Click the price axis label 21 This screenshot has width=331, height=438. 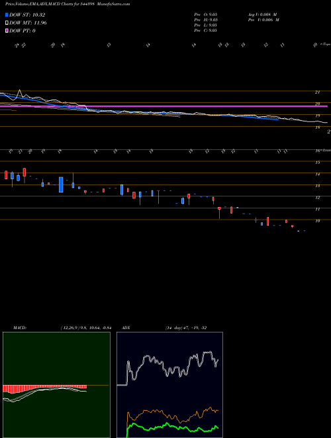pyautogui.click(x=317, y=92)
